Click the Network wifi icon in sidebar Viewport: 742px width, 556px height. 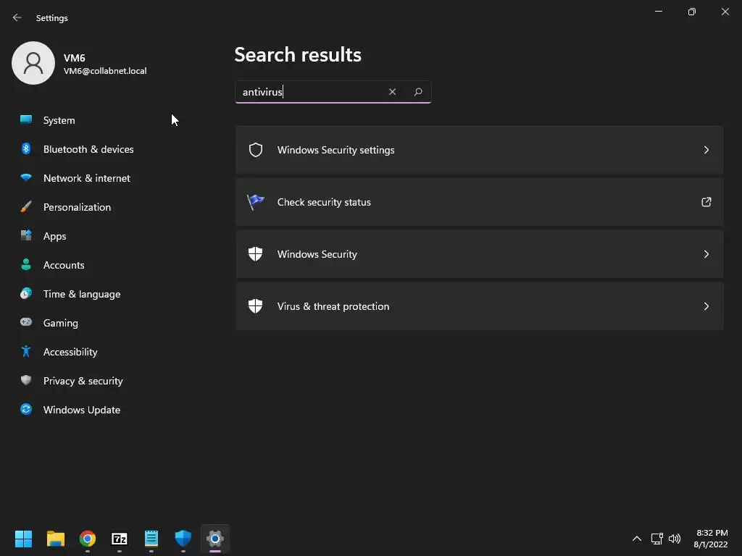(26, 178)
